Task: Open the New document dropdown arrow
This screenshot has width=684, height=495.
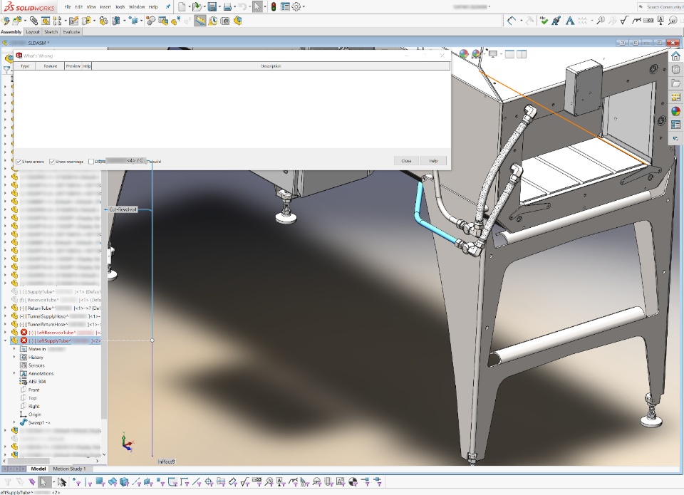Action: click(x=189, y=6)
